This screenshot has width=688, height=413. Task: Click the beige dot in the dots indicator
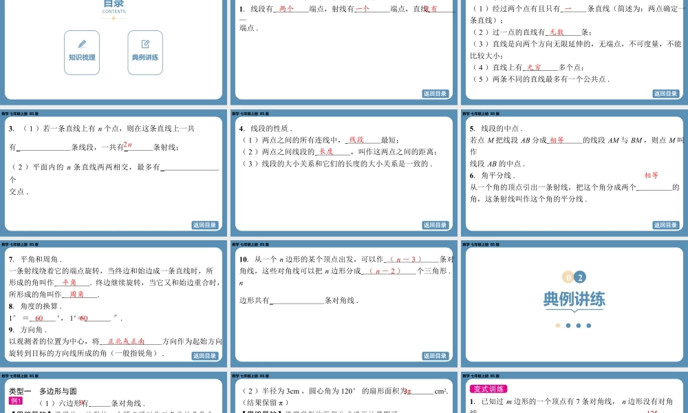(559, 325)
